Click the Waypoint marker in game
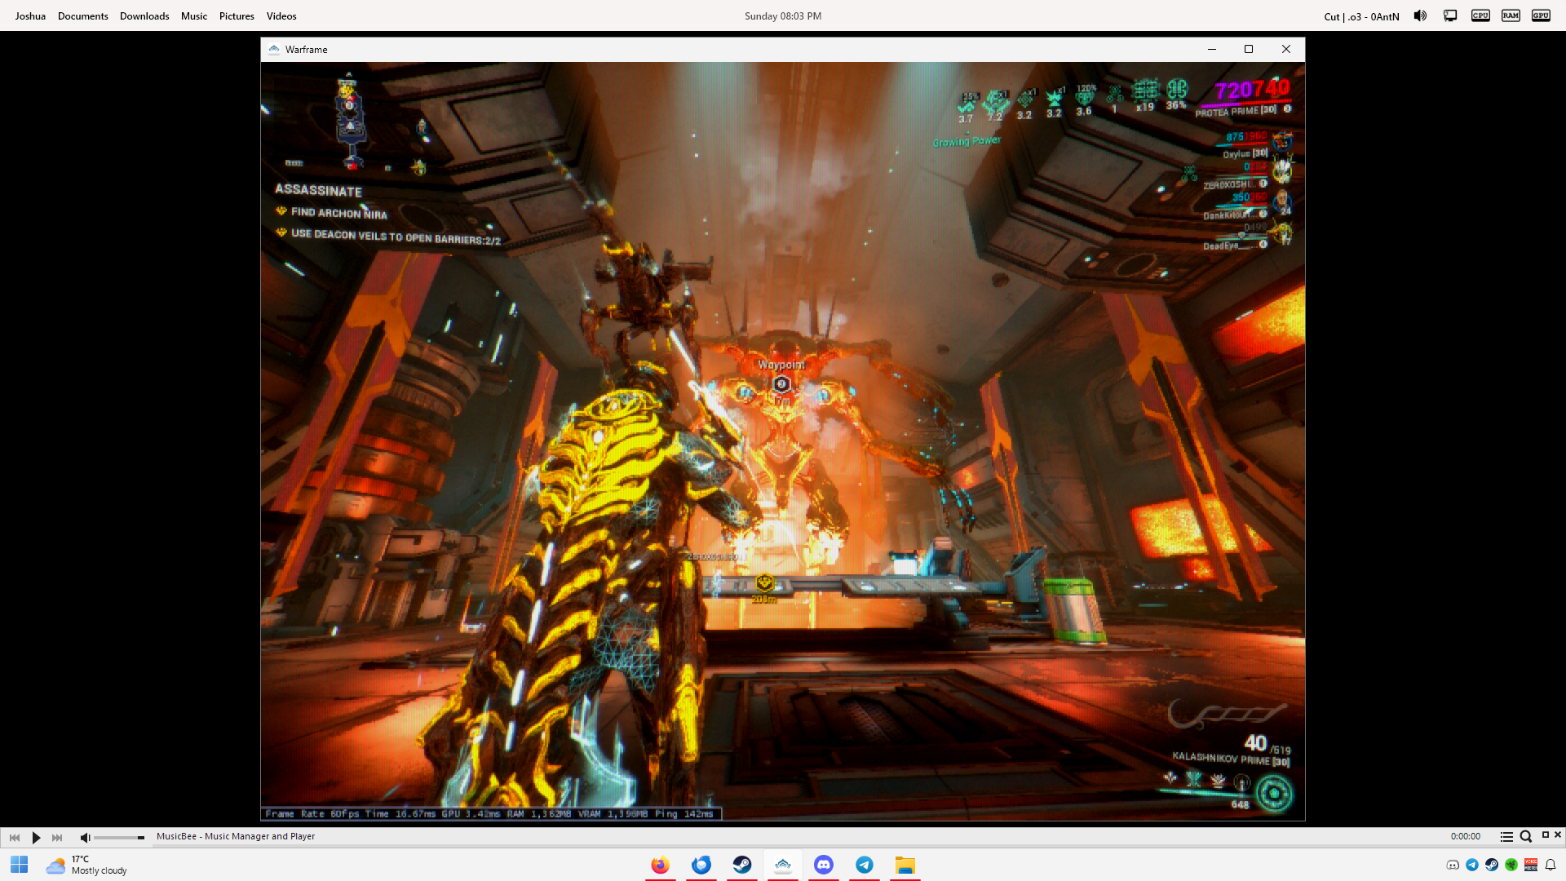The width and height of the screenshot is (1566, 881). point(781,383)
